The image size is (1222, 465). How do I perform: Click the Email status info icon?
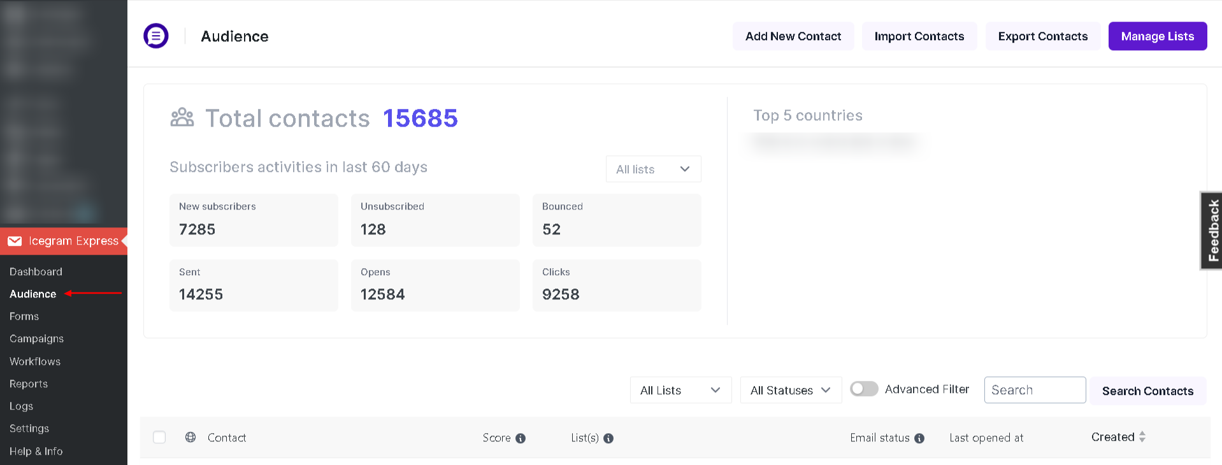pyautogui.click(x=919, y=438)
